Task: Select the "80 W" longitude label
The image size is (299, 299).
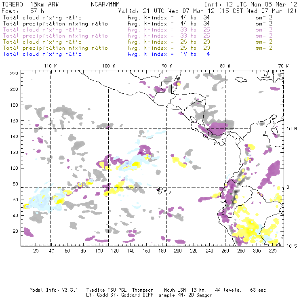Action: coord(225,66)
